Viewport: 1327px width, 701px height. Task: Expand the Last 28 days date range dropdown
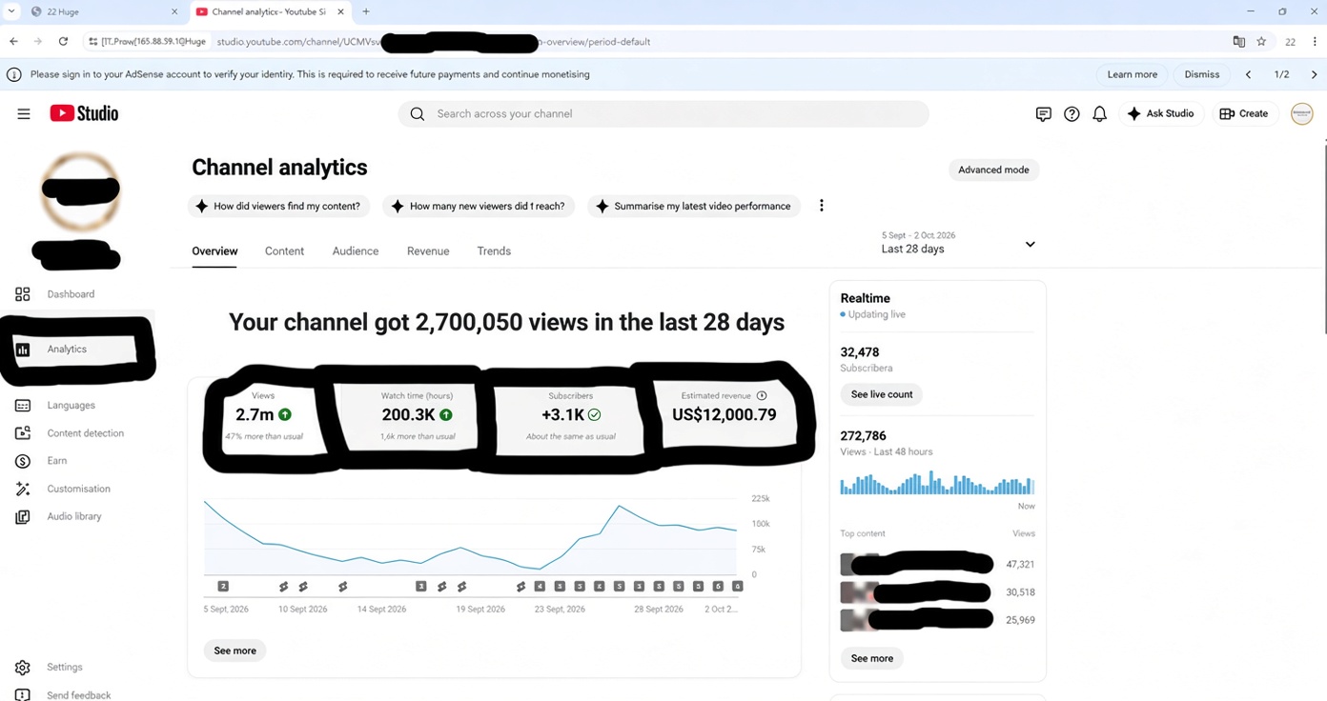[958, 243]
